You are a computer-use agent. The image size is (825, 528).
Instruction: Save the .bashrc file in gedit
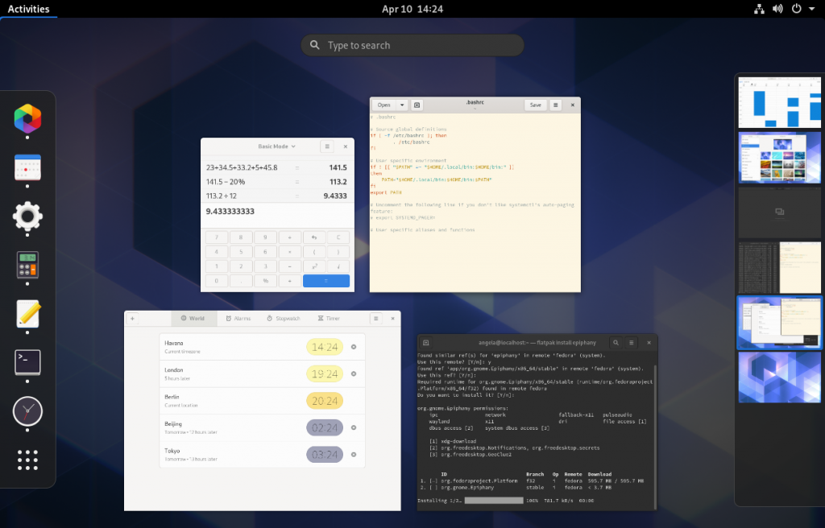point(537,105)
